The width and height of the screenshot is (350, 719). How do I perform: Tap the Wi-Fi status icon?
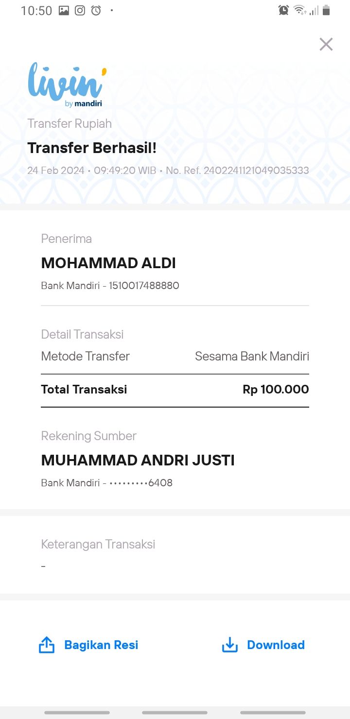299,10
